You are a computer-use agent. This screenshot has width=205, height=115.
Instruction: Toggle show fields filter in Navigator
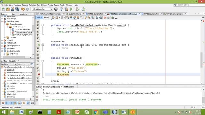pyautogui.click(x=7, y=103)
